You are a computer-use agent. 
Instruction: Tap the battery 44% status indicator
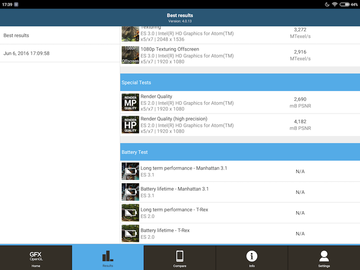click(349, 4)
